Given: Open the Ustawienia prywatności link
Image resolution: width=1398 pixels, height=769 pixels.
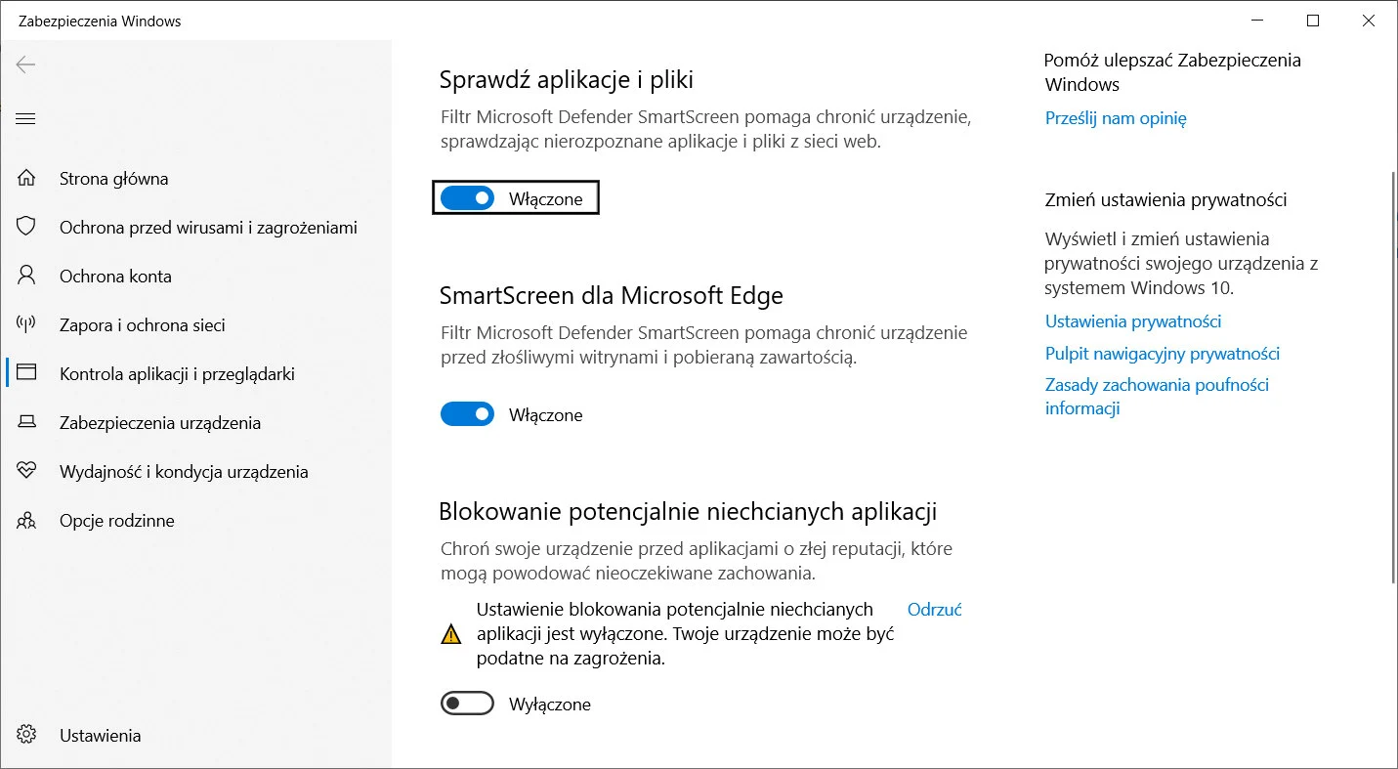Looking at the screenshot, I should tap(1133, 321).
